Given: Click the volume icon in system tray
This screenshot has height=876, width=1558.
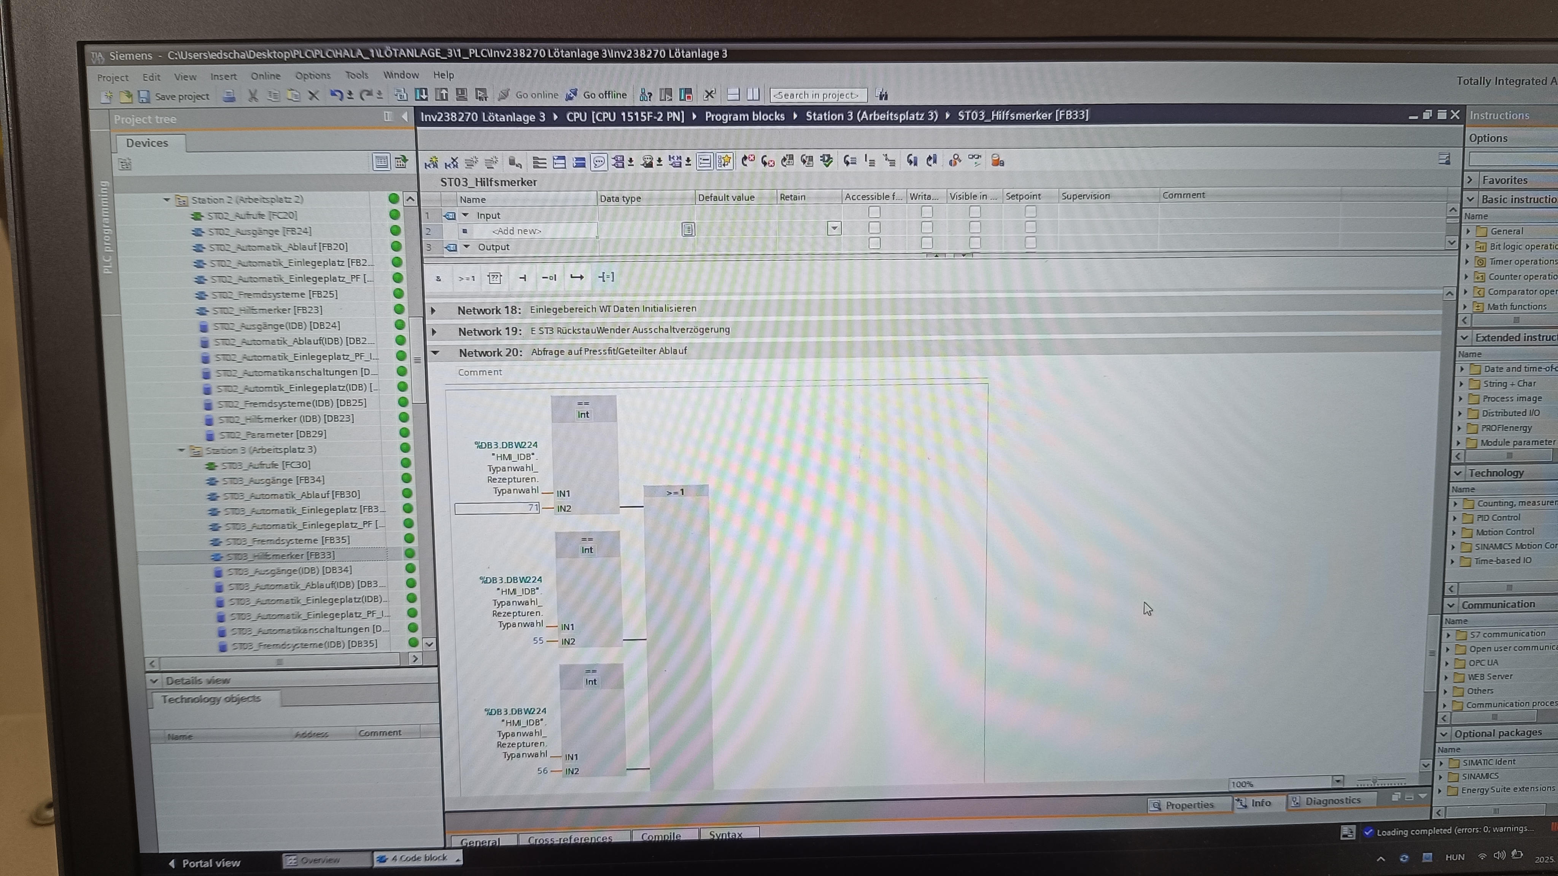Looking at the screenshot, I should (x=1499, y=855).
